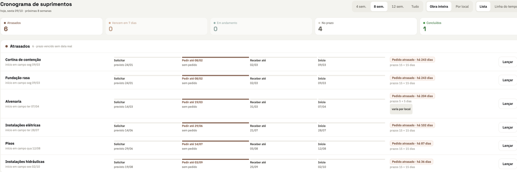Click previsto 29/06 under Solicitar for Pisos

123,148
